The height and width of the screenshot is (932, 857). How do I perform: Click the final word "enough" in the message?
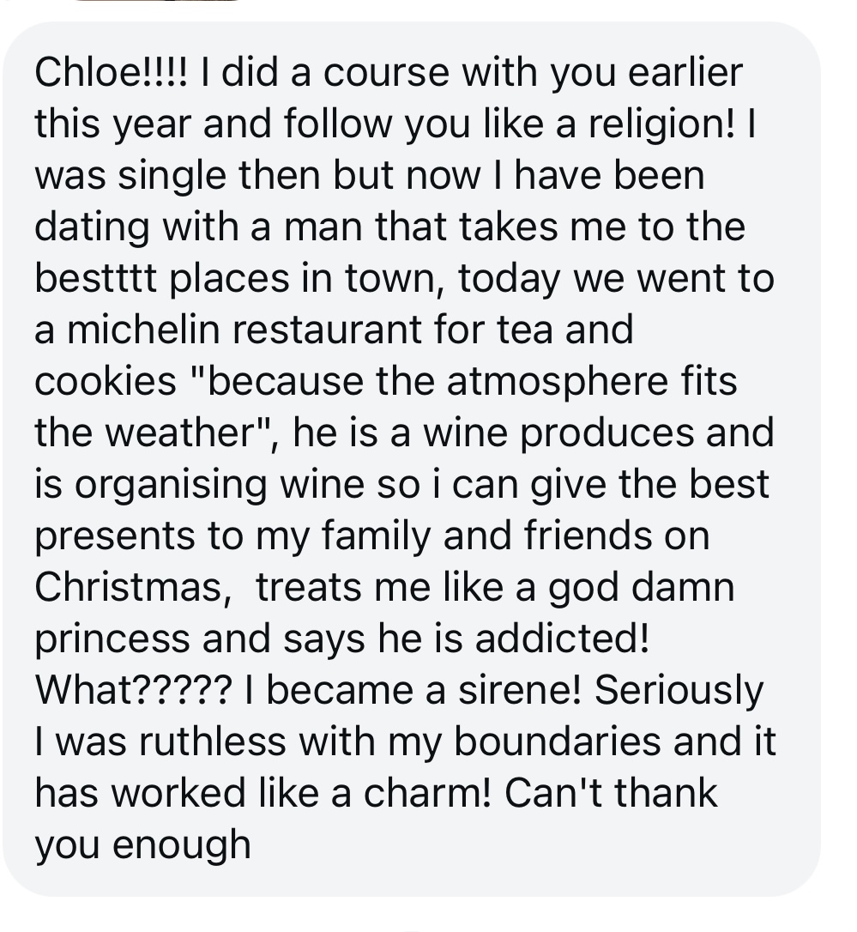(x=181, y=845)
